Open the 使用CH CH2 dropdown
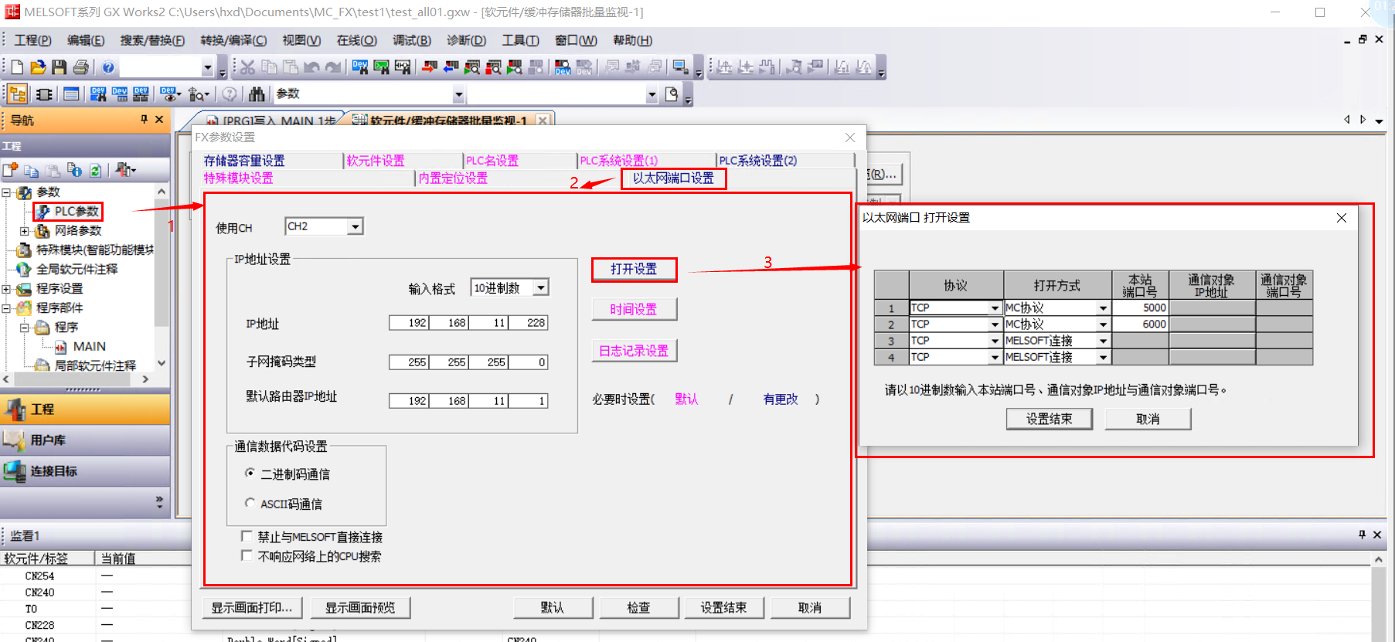This screenshot has height=642, width=1395. (355, 226)
